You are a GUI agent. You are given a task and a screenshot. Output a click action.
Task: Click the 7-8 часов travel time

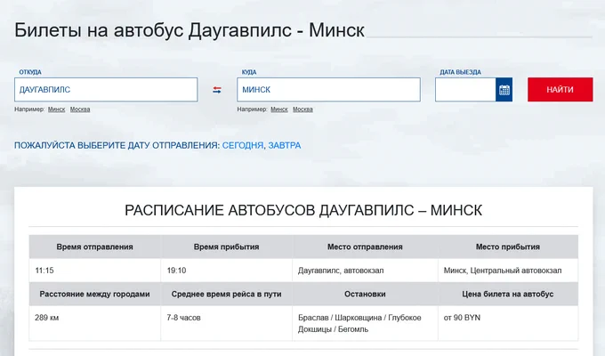pyautogui.click(x=183, y=318)
